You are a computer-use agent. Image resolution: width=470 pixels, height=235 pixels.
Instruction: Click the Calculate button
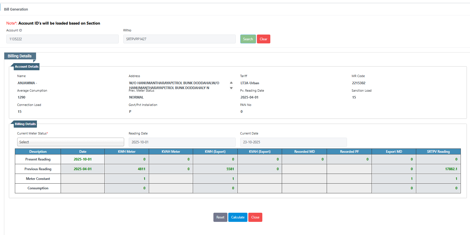pyautogui.click(x=238, y=217)
